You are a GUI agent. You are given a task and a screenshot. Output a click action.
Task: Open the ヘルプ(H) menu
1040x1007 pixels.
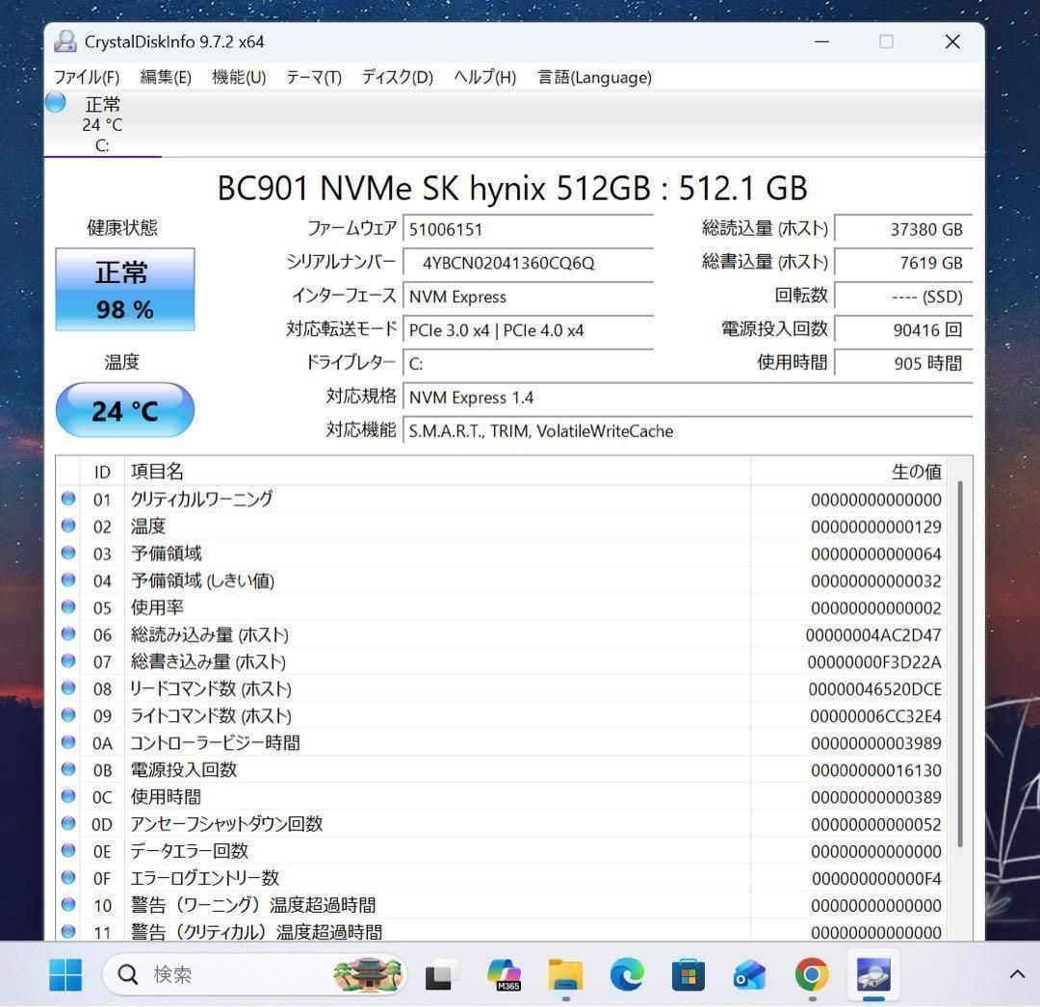[484, 77]
